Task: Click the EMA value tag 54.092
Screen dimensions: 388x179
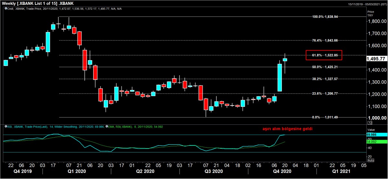Action: pos(377,141)
